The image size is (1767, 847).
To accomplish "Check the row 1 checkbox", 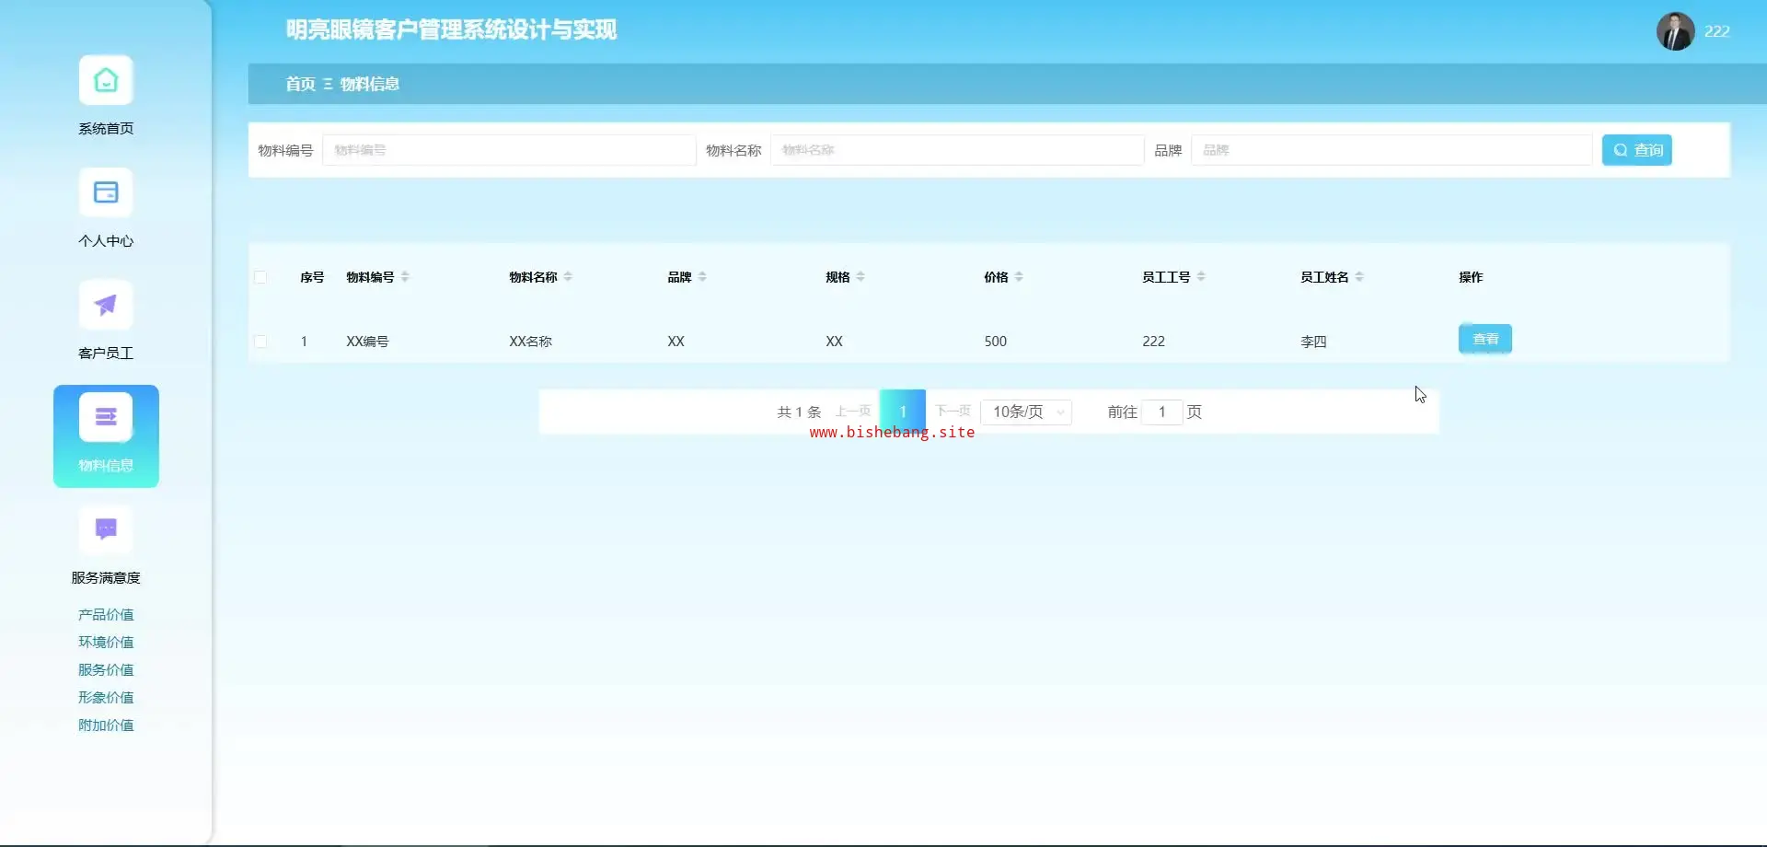I will tap(260, 342).
